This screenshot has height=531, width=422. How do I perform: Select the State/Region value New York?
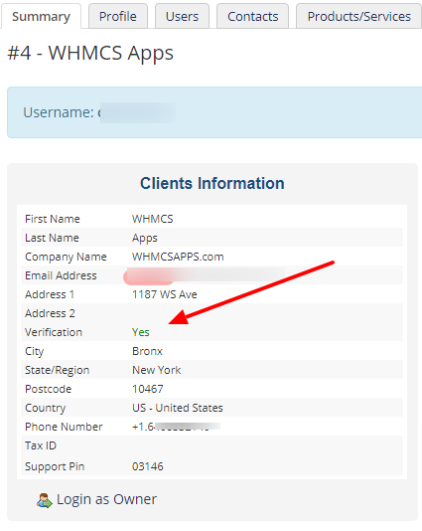pos(157,370)
